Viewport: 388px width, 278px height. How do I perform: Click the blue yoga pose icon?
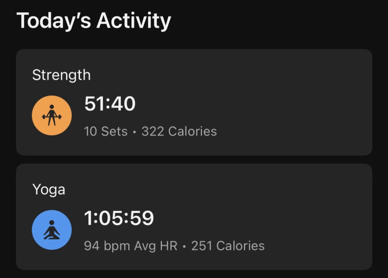52,230
